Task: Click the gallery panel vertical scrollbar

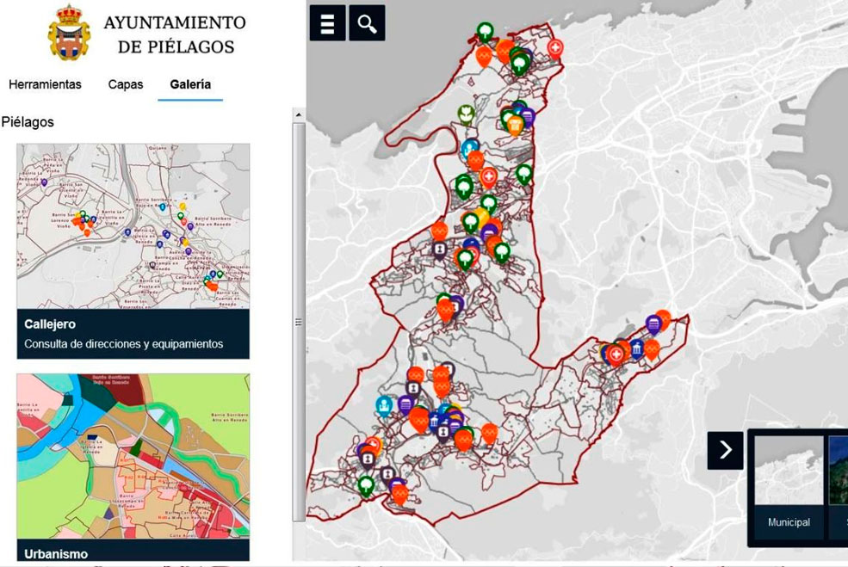Action: click(x=299, y=215)
